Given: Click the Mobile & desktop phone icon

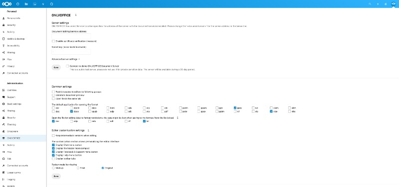Looking at the screenshot, I should (3, 39).
